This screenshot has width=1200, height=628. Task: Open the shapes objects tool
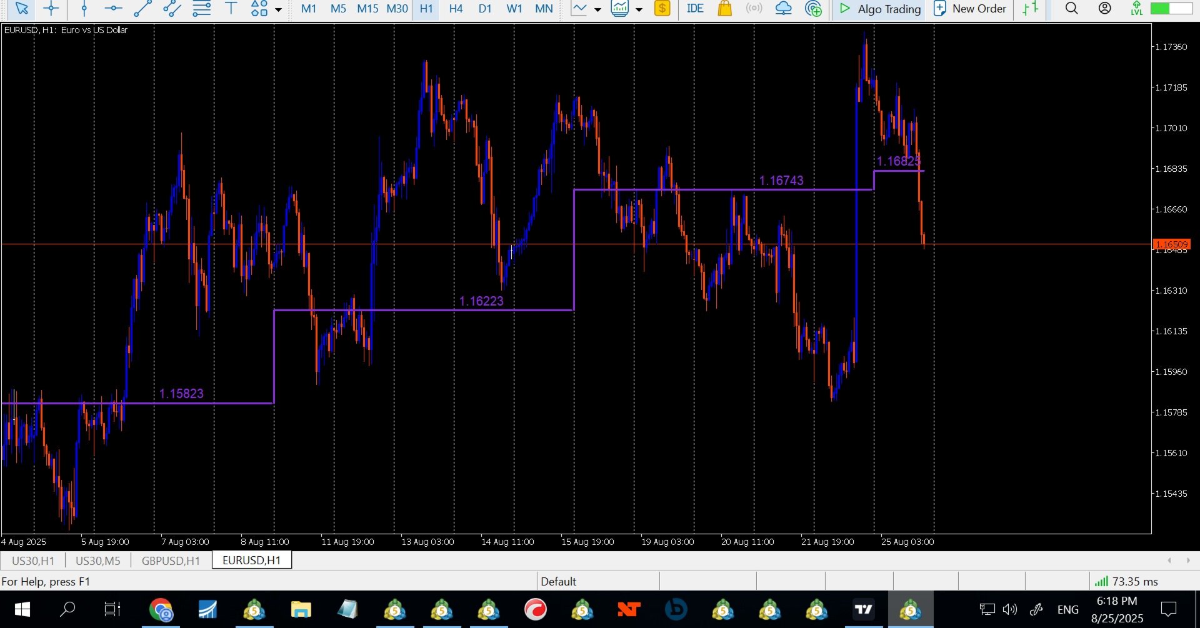(259, 9)
